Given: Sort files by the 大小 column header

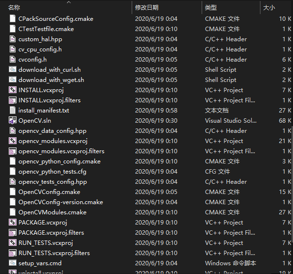Looking at the screenshot, I should [269, 8].
